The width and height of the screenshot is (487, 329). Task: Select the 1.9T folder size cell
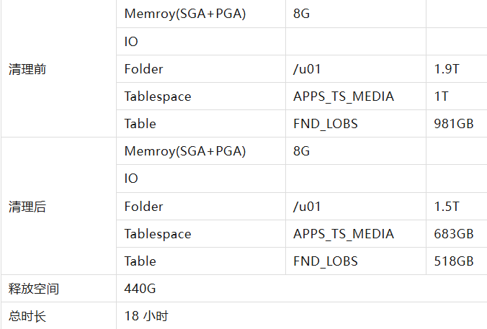coord(447,69)
